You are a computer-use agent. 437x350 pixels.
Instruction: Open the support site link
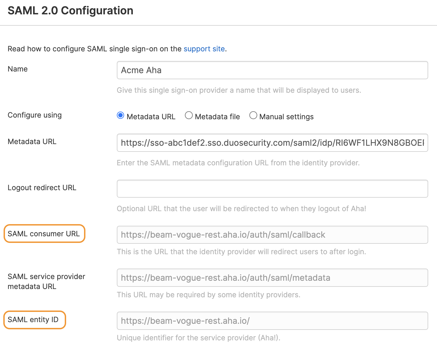[x=204, y=49]
